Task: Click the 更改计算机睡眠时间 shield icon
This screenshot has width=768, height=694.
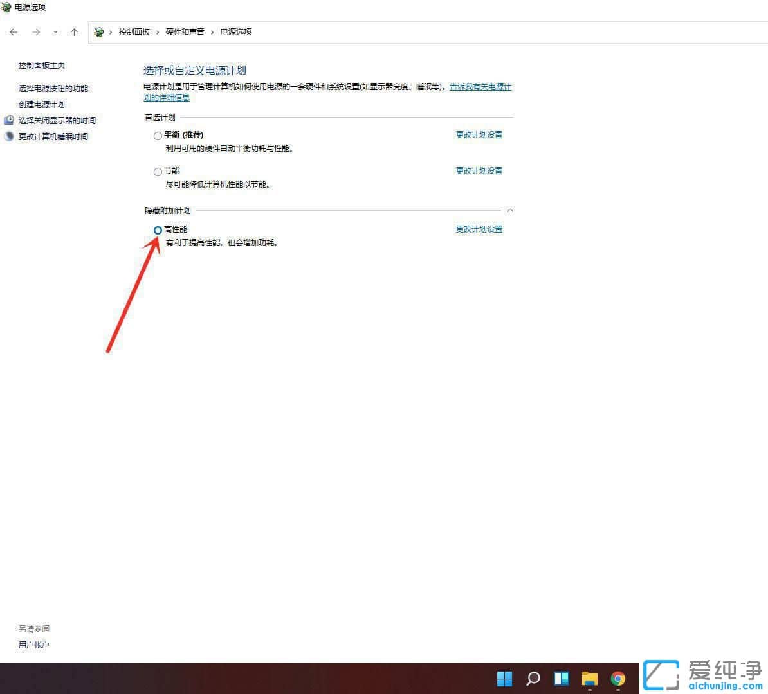Action: click(x=8, y=136)
